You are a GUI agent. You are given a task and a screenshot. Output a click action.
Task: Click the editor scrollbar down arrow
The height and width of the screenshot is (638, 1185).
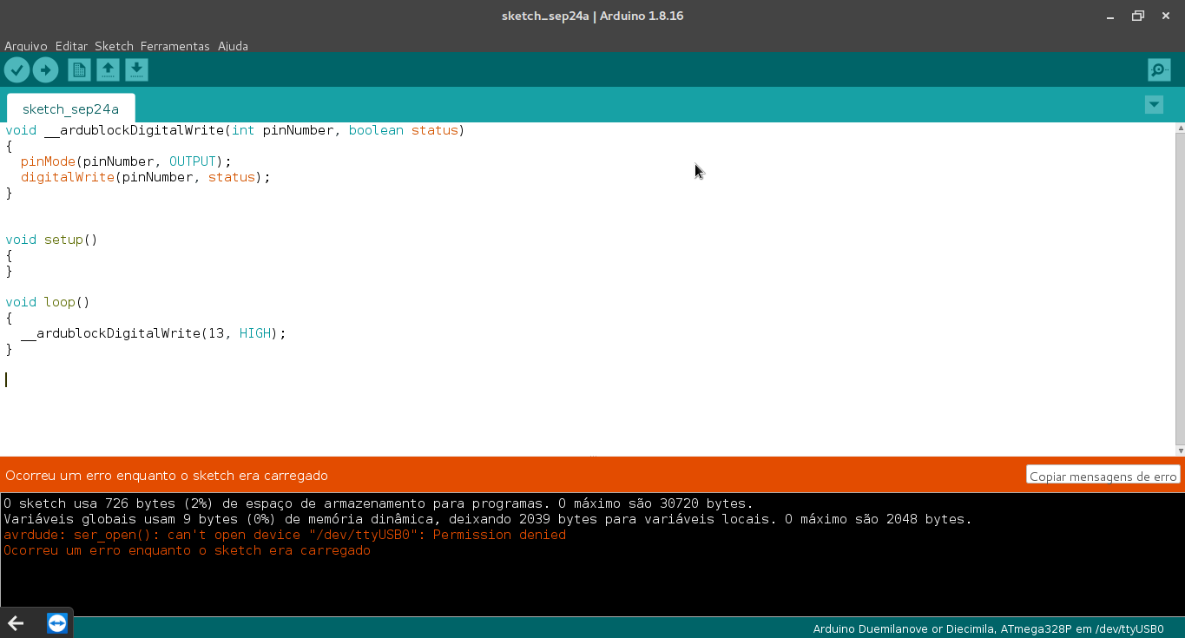click(x=1180, y=451)
